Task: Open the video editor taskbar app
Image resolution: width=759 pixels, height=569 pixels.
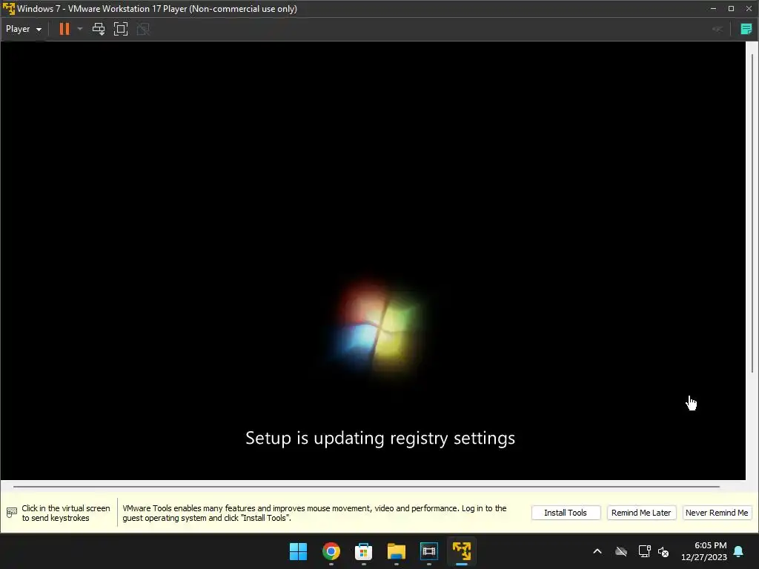Action: (429, 551)
